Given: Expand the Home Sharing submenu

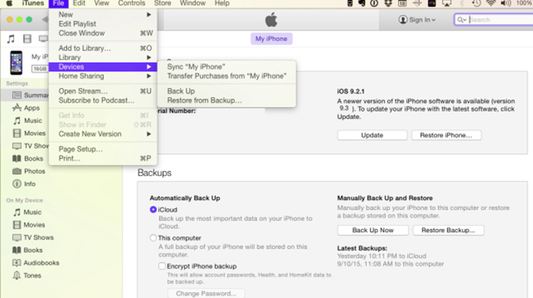Looking at the screenshot, I should pos(103,76).
